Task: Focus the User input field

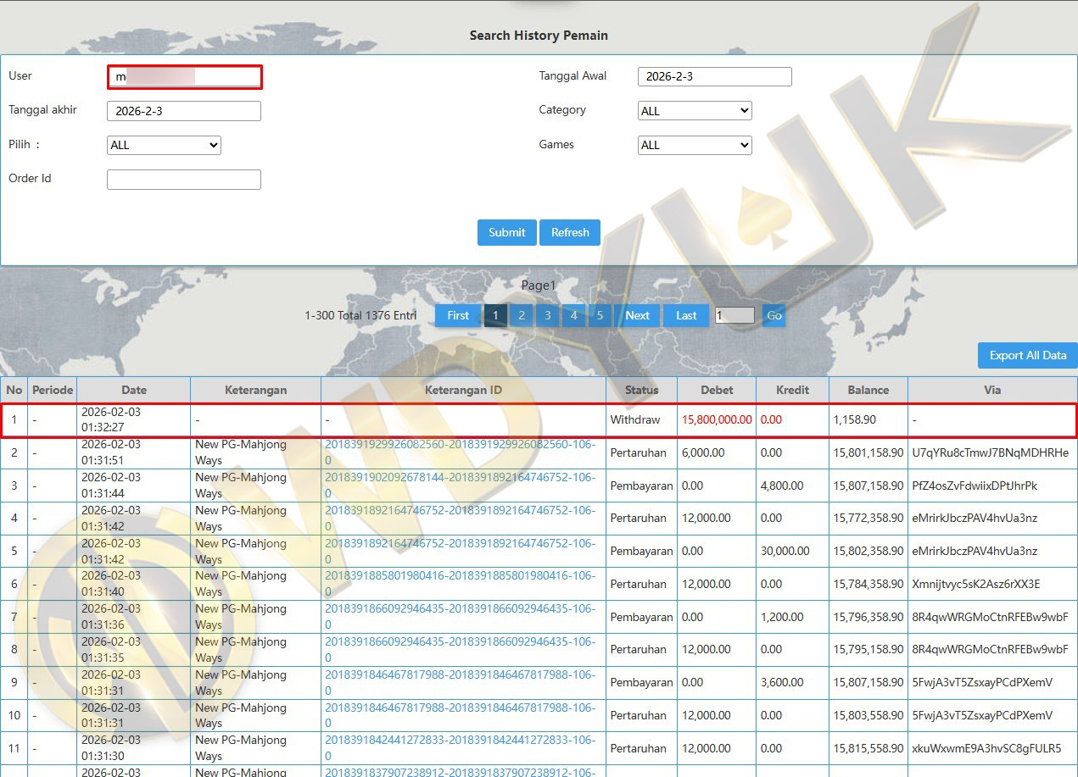Action: point(185,77)
